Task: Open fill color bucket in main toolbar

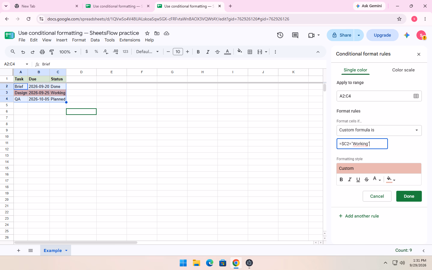Action: pyautogui.click(x=239, y=51)
